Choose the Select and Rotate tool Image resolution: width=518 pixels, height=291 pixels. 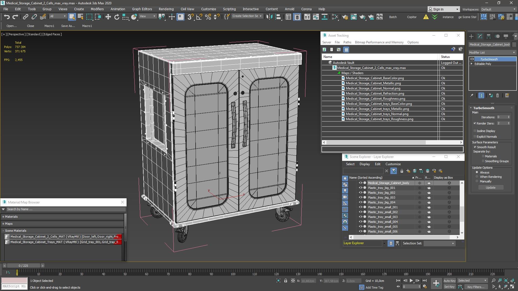tap(117, 17)
